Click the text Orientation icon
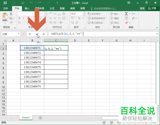Screen dimensions: 160x125 pyautogui.click(x=61, y=23)
